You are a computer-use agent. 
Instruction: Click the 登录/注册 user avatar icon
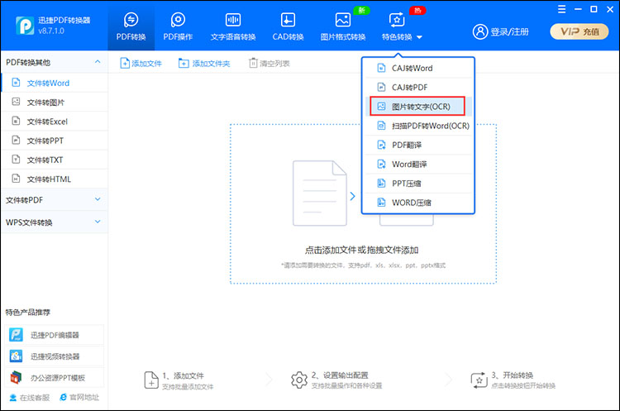tap(480, 31)
